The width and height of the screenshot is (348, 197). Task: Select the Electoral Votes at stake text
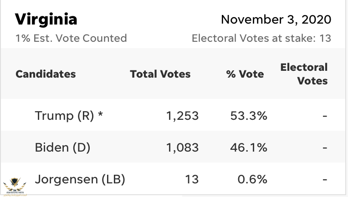(x=261, y=38)
